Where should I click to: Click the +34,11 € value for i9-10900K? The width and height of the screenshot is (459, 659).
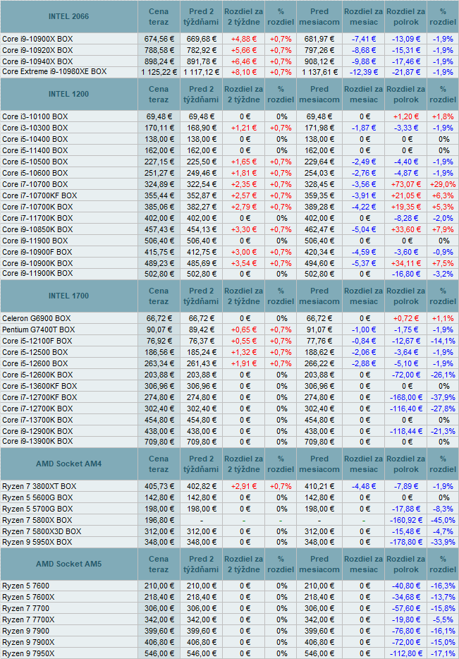[405, 263]
